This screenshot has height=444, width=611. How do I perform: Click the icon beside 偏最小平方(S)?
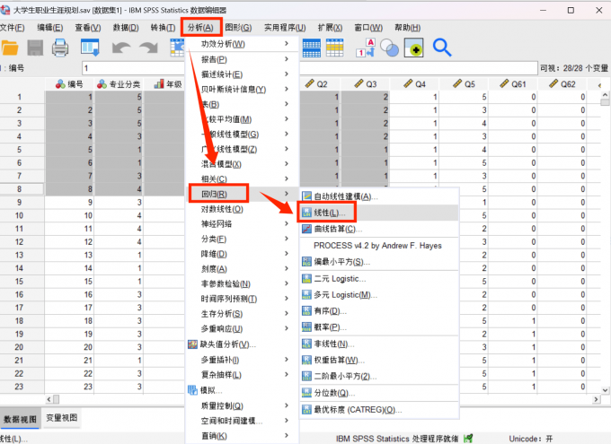[x=306, y=262]
